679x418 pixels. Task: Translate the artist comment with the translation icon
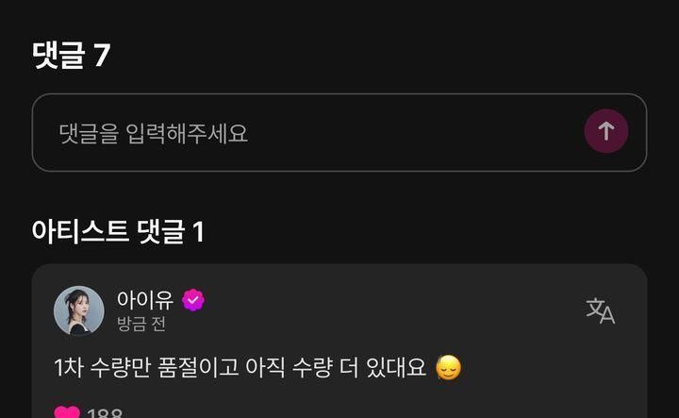600,310
